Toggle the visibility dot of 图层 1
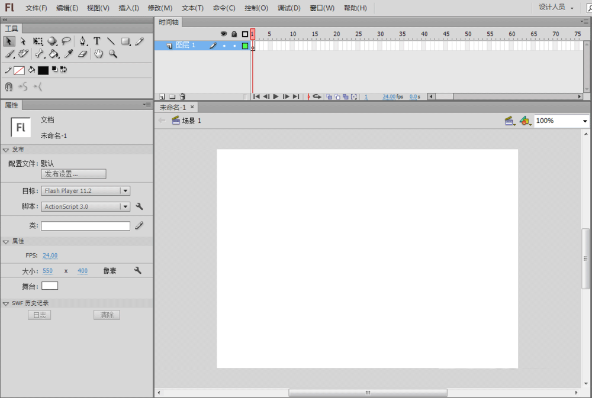 tap(224, 46)
